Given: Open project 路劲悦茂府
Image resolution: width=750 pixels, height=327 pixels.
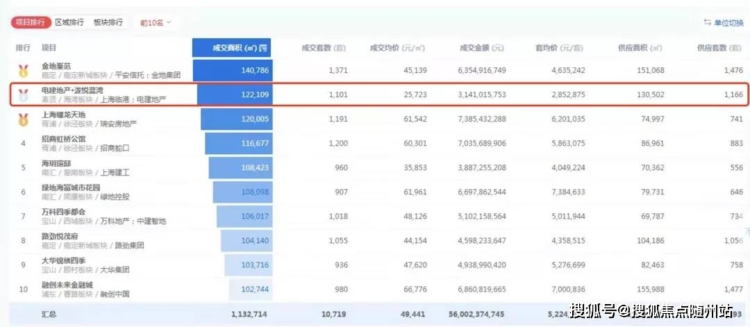Looking at the screenshot, I should [60, 236].
